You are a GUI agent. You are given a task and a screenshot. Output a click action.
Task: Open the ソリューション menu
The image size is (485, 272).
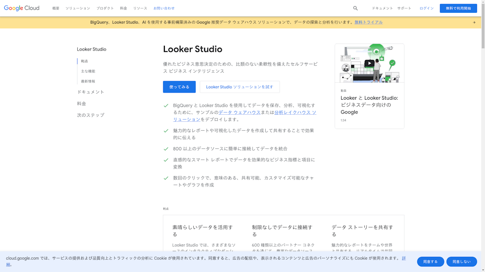click(x=78, y=8)
